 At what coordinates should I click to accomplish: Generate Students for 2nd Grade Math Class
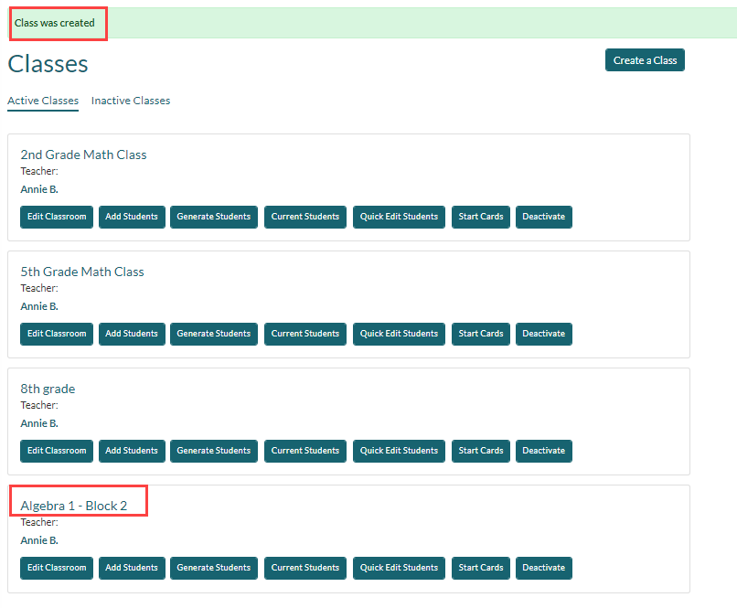coord(213,217)
